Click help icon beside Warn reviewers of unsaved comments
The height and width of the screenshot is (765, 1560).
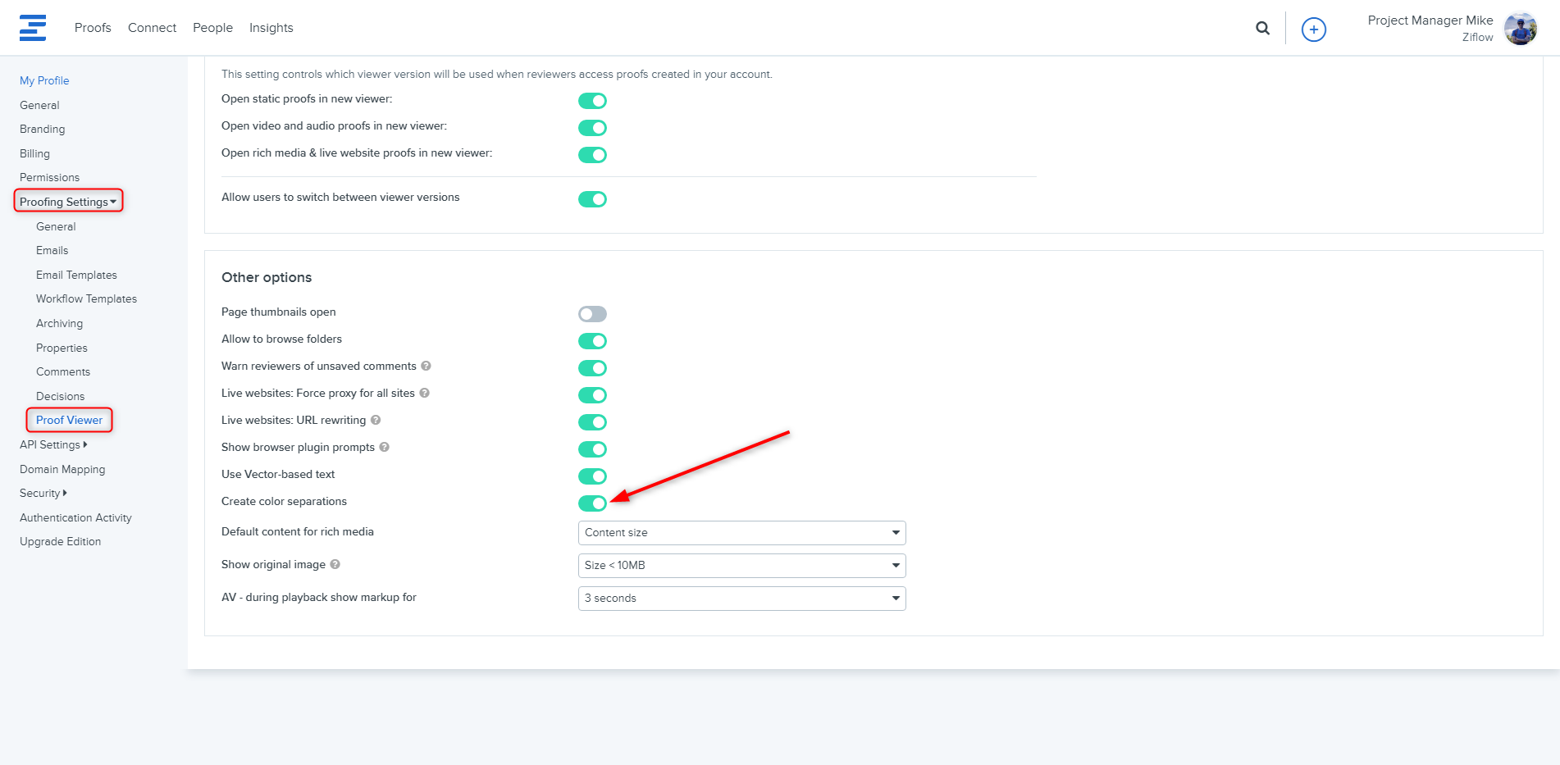426,366
